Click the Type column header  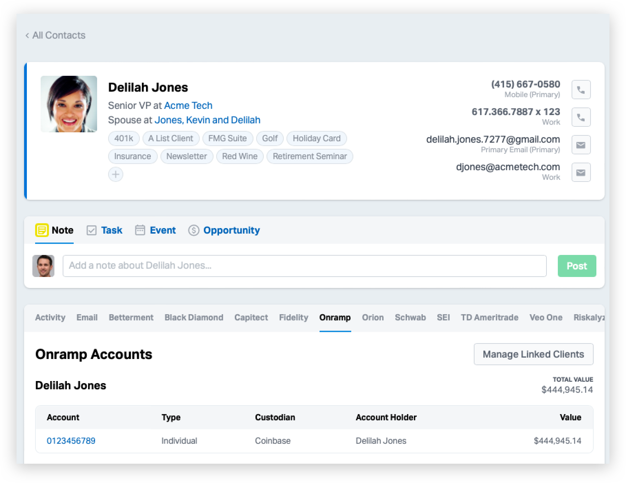(171, 417)
